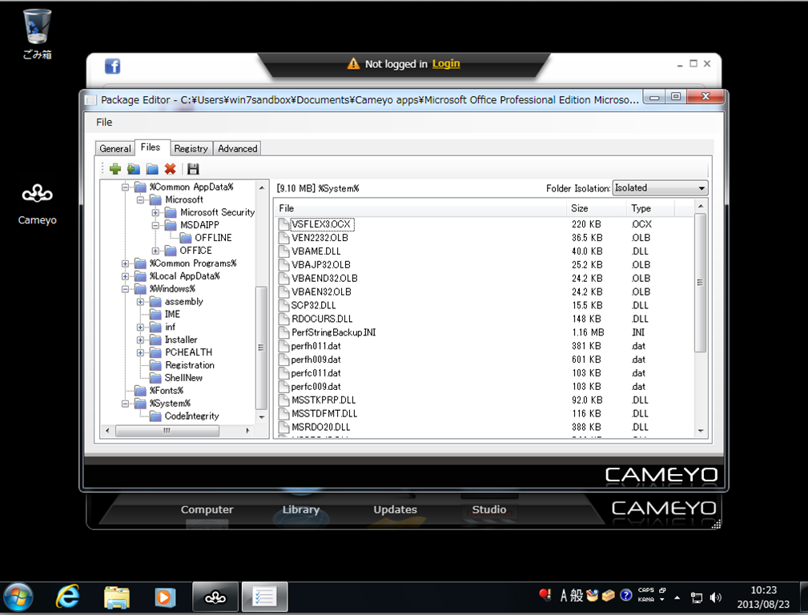
Task: Expand the %Local AppData% tree node
Action: click(x=125, y=276)
